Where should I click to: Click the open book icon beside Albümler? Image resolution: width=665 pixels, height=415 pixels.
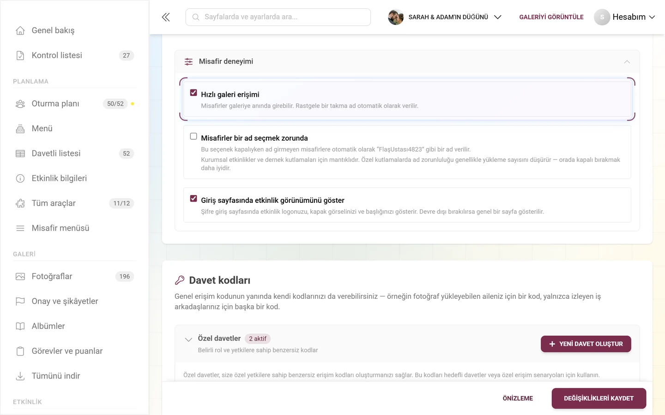[20, 326]
